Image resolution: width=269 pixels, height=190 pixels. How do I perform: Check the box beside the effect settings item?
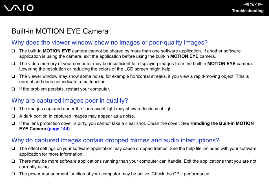tap(13, 148)
